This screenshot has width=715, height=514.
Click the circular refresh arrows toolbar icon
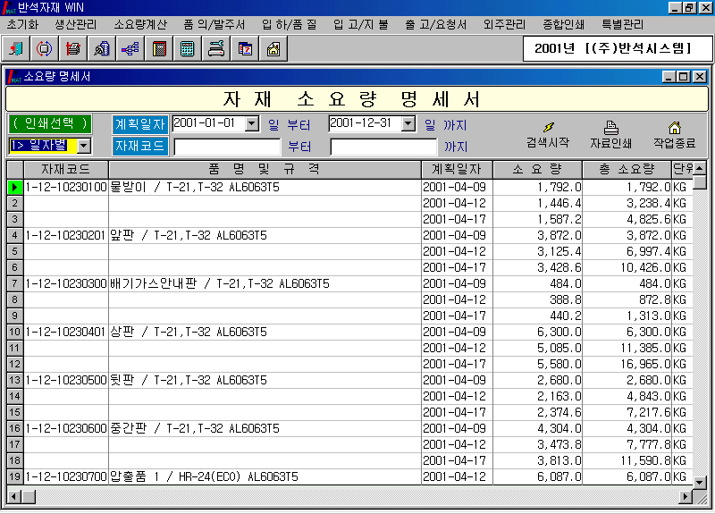point(45,48)
